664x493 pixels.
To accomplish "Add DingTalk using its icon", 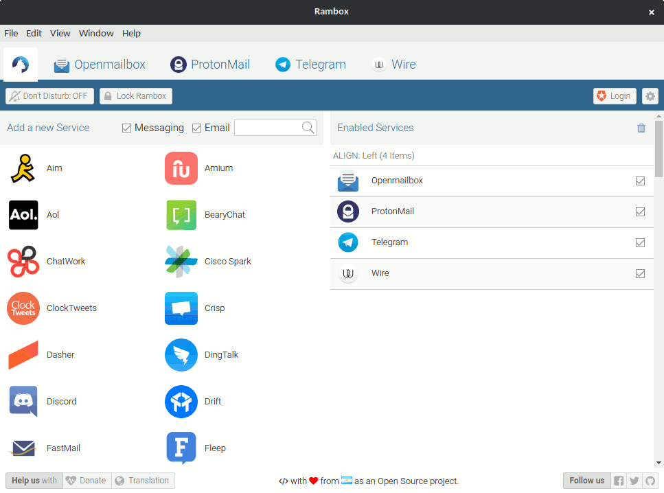I will pos(181,355).
